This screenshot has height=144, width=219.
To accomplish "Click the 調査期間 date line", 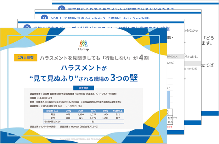I will click(56, 106).
